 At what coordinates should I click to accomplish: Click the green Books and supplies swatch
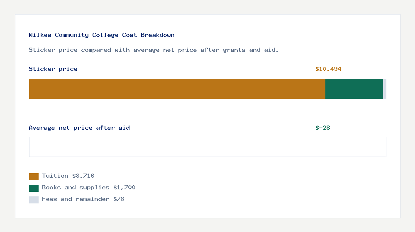pyautogui.click(x=34, y=188)
